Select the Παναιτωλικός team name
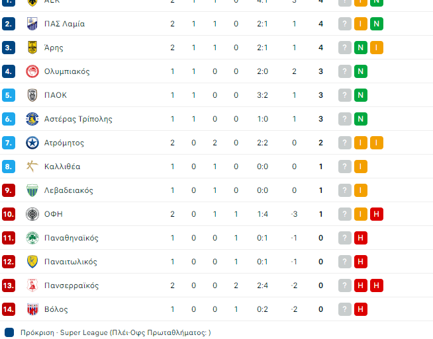This screenshot has height=339, width=433. click(x=70, y=262)
